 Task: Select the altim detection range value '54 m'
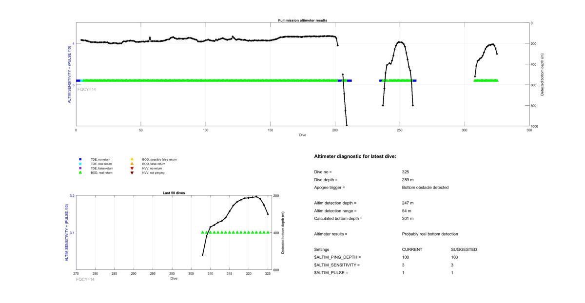(407, 211)
